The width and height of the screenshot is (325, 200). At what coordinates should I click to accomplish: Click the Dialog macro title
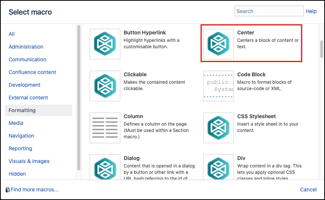(131, 158)
